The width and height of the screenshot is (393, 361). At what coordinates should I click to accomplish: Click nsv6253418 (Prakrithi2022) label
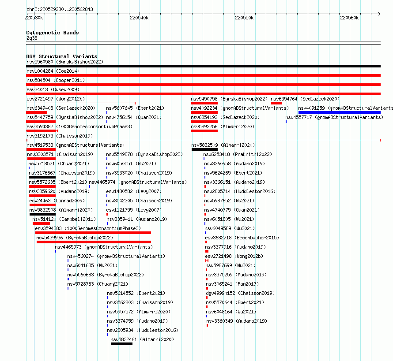pos(238,154)
